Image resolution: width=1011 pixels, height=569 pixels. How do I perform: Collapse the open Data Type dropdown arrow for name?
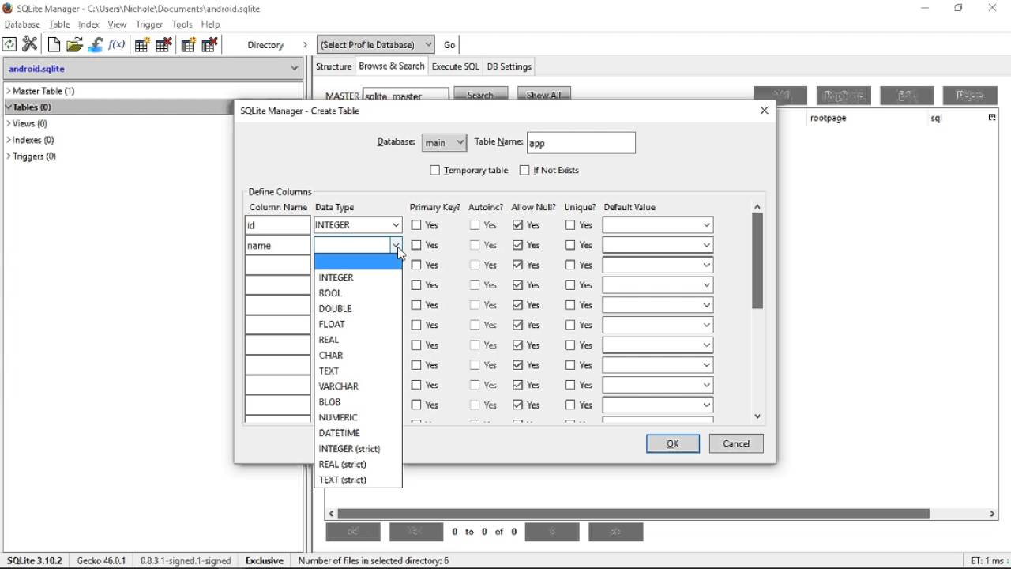(x=396, y=245)
